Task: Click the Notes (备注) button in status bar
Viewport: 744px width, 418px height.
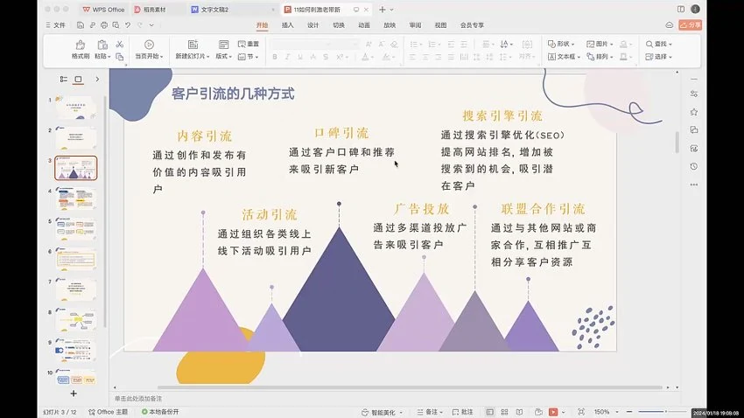Action: 430,412
